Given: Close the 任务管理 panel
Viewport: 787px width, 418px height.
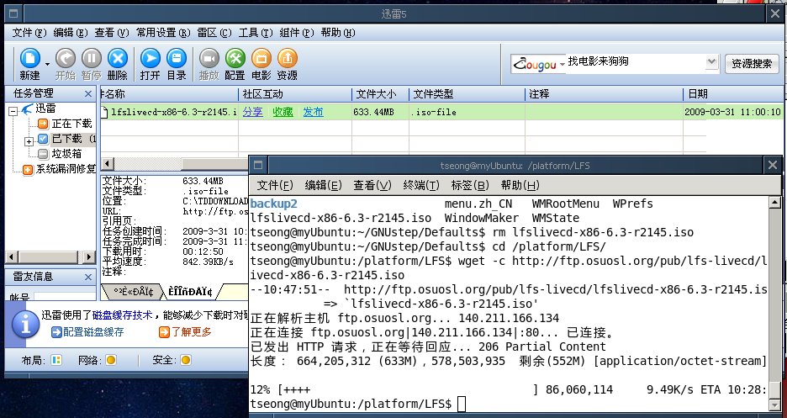Looking at the screenshot, I should tap(88, 94).
